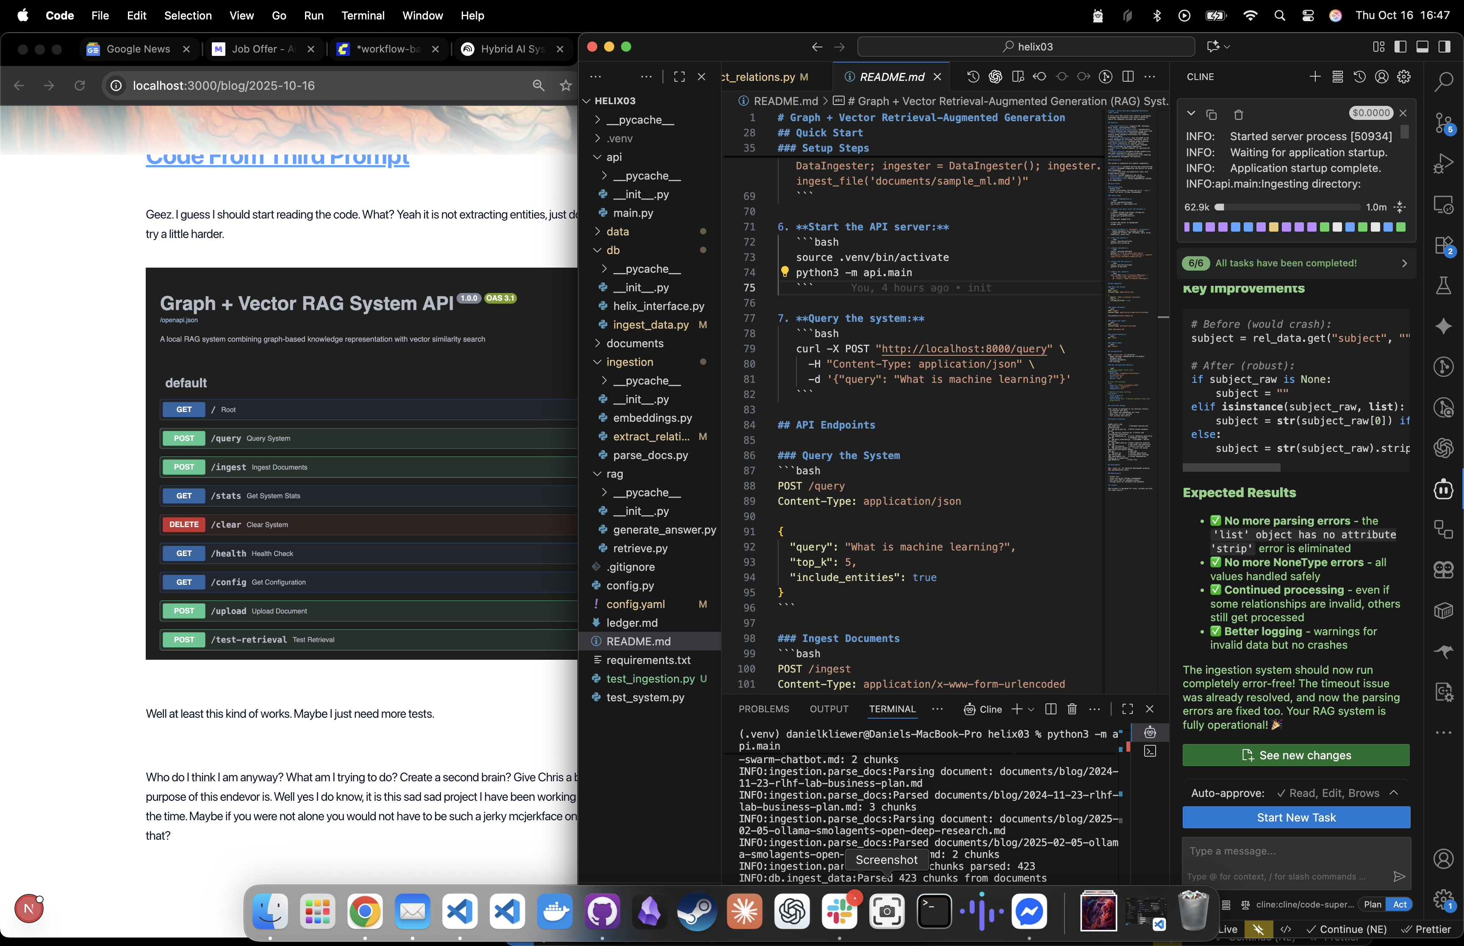Open Extensions view in activity bar
This screenshot has height=946, width=1464.
click(x=1443, y=245)
